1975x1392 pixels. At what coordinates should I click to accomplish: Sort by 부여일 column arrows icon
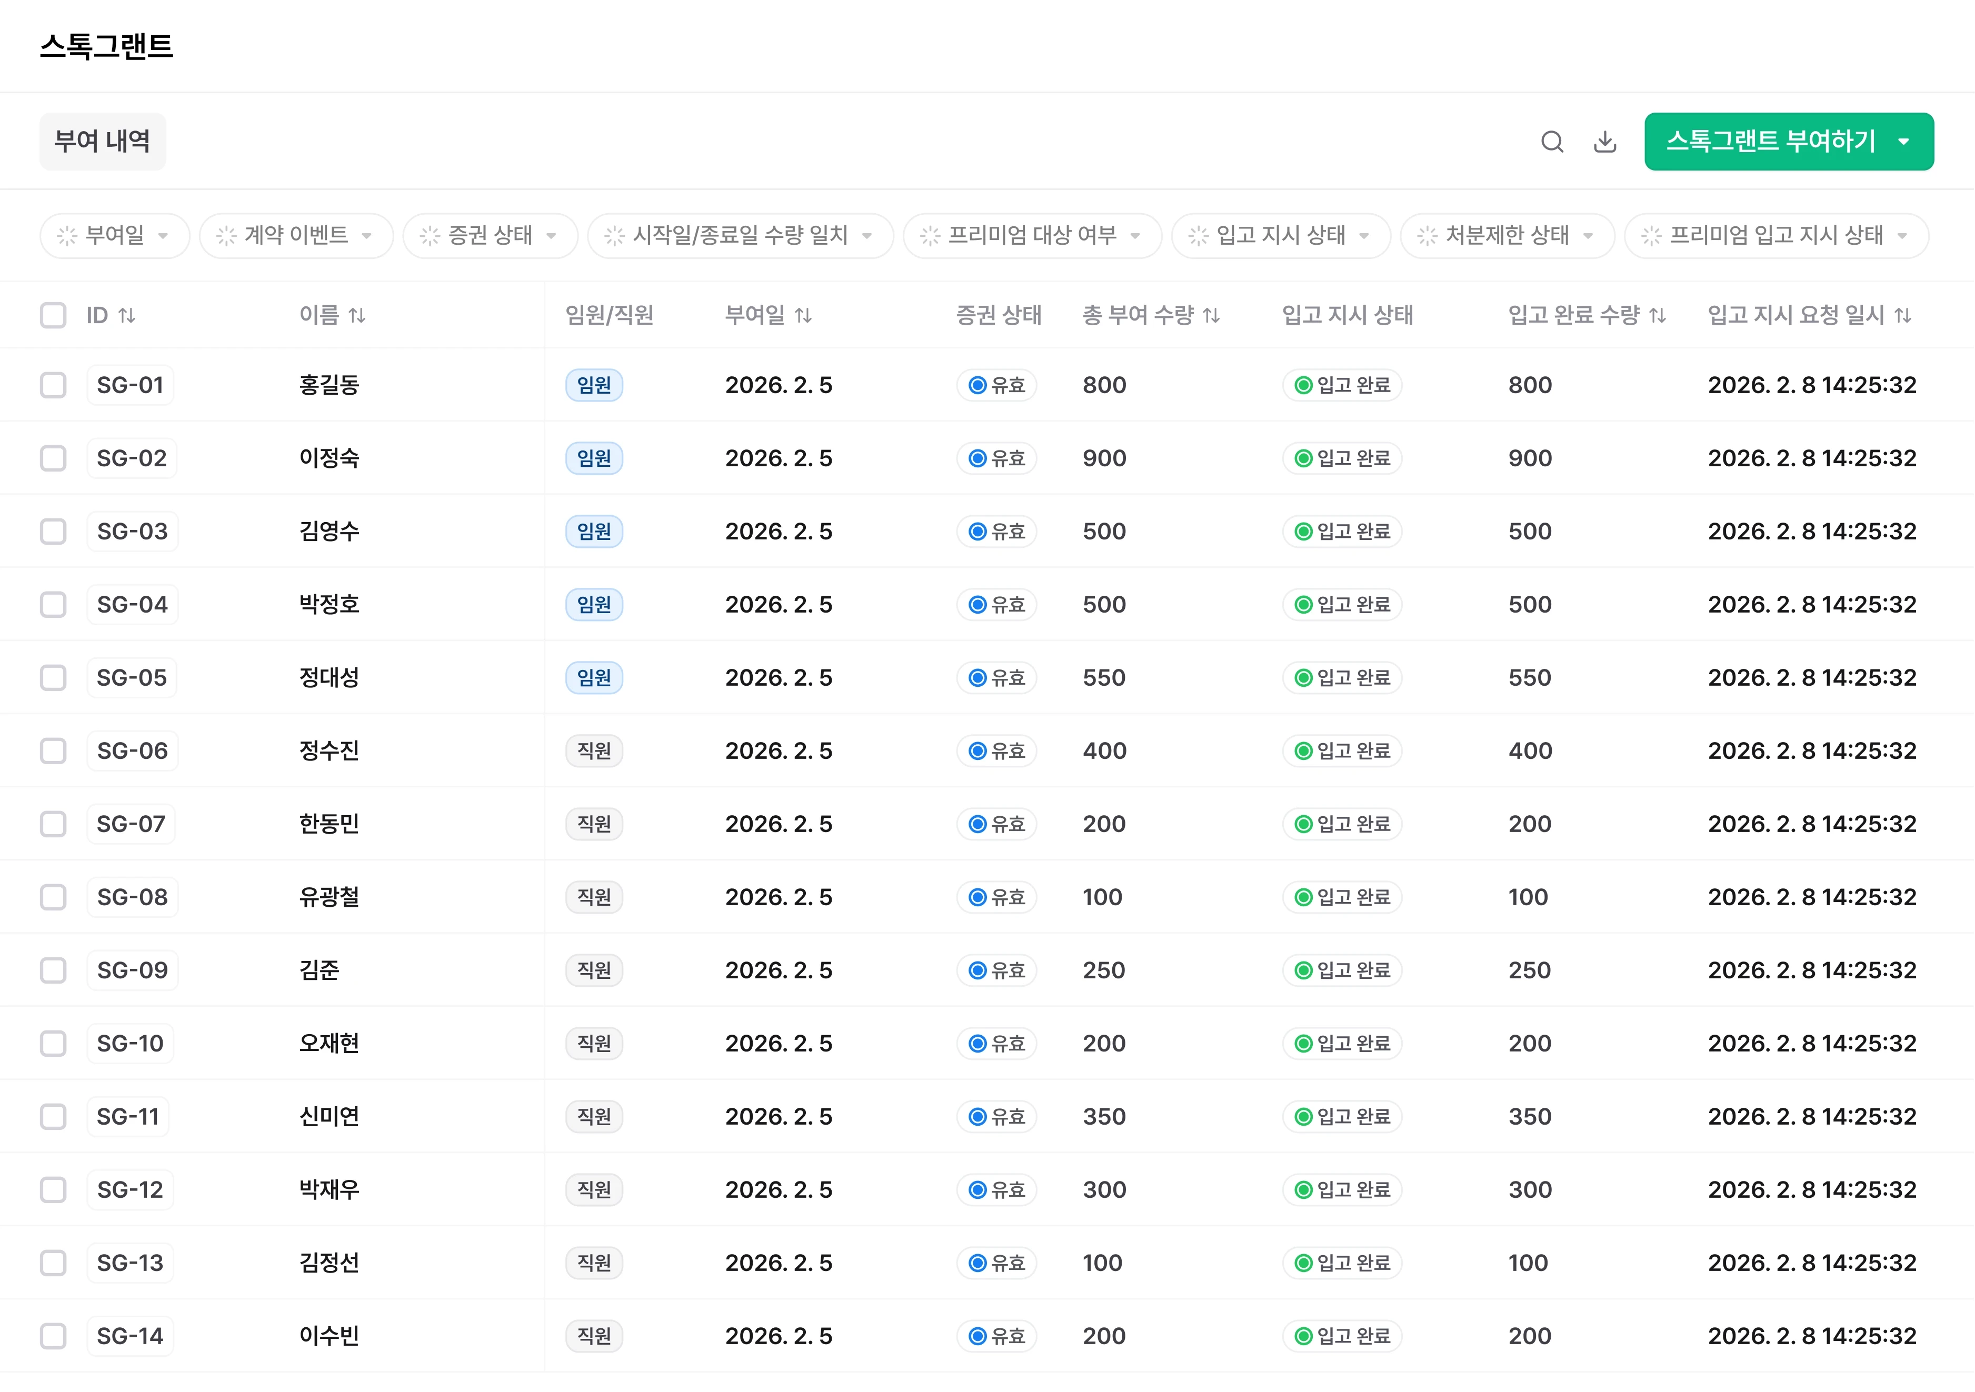(803, 316)
